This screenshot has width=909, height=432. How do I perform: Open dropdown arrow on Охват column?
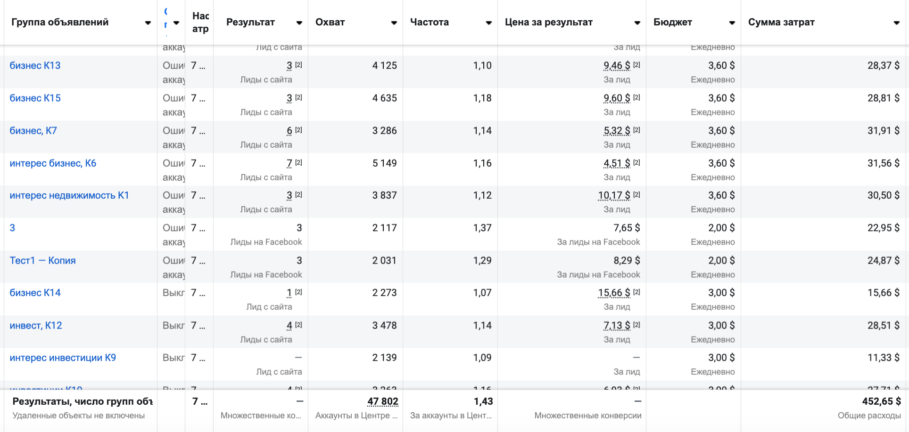(394, 23)
